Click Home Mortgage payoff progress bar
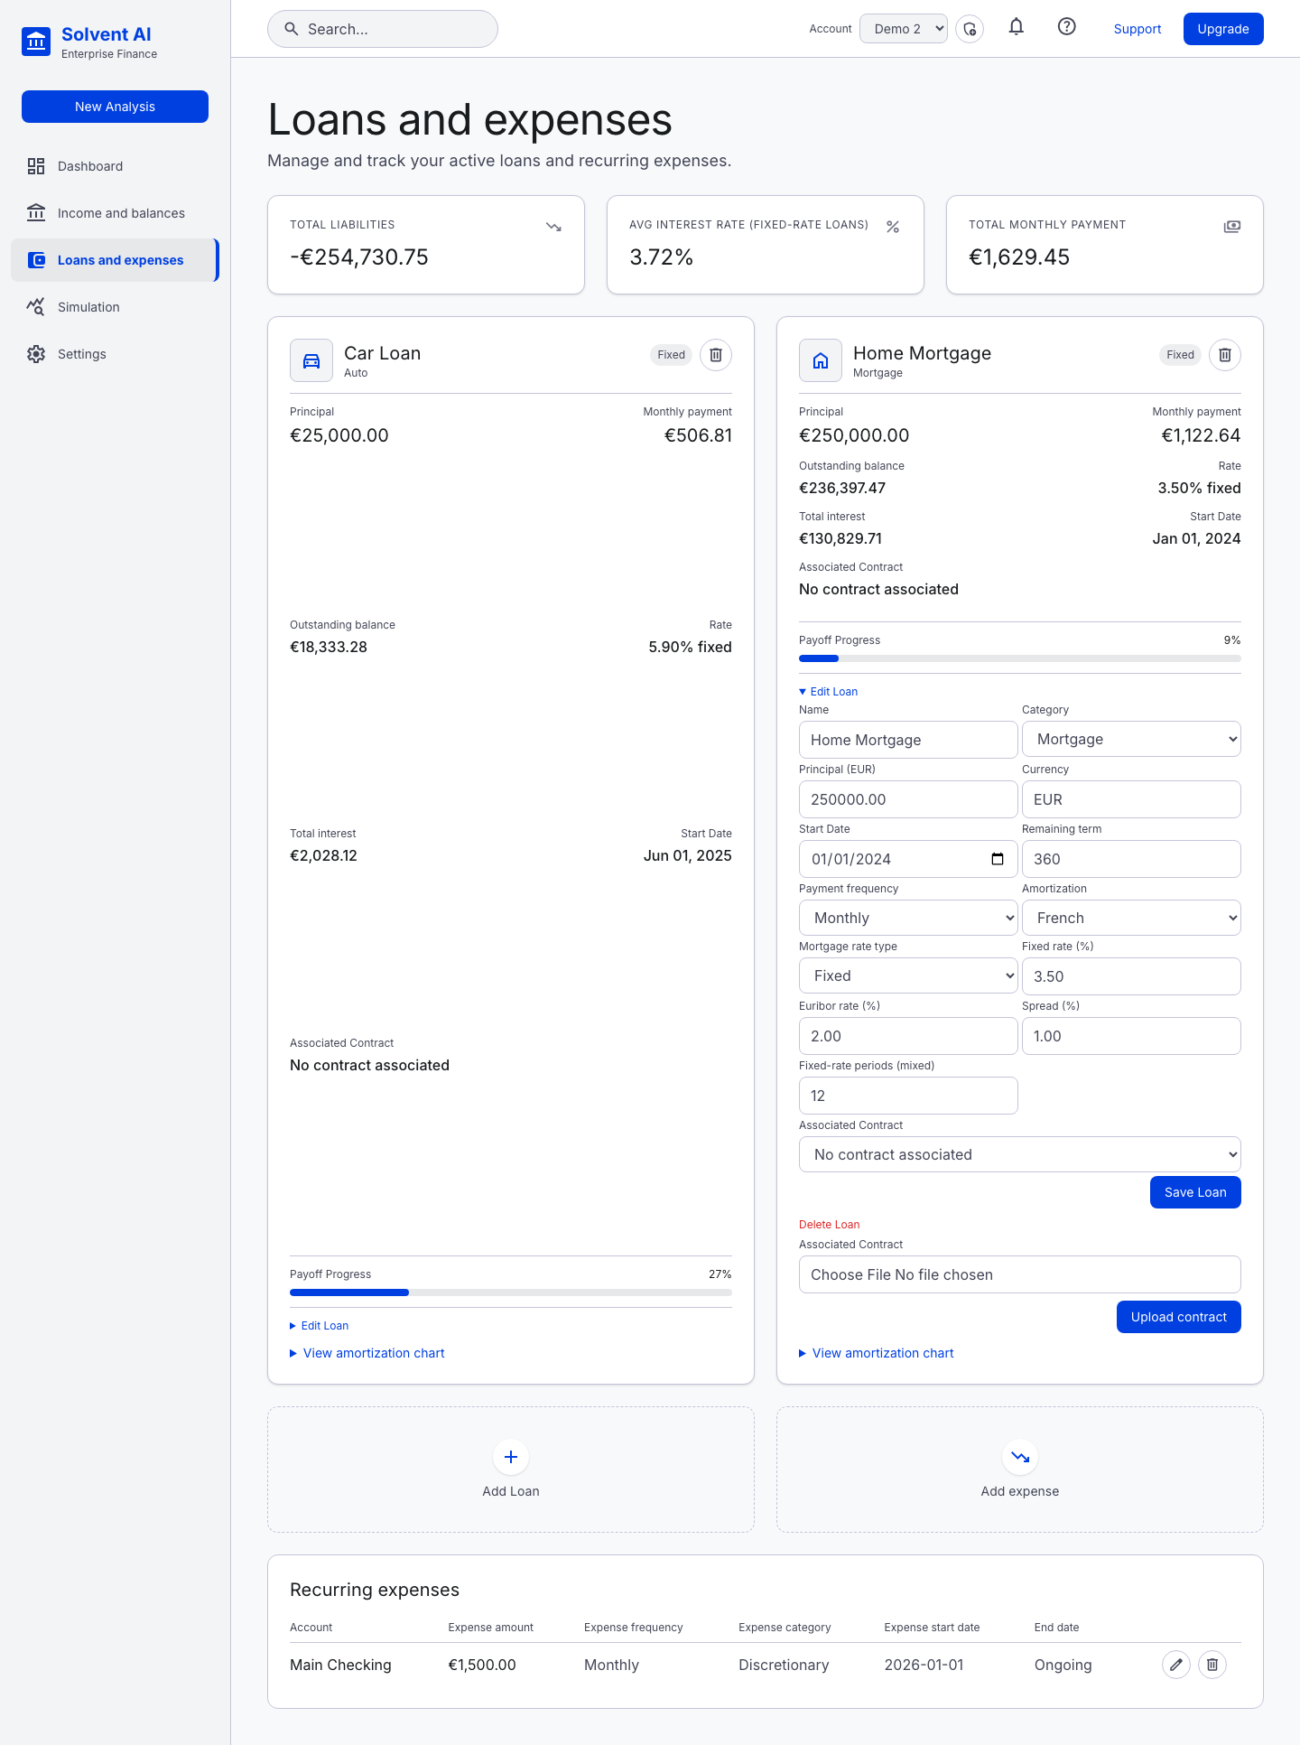 (1020, 658)
